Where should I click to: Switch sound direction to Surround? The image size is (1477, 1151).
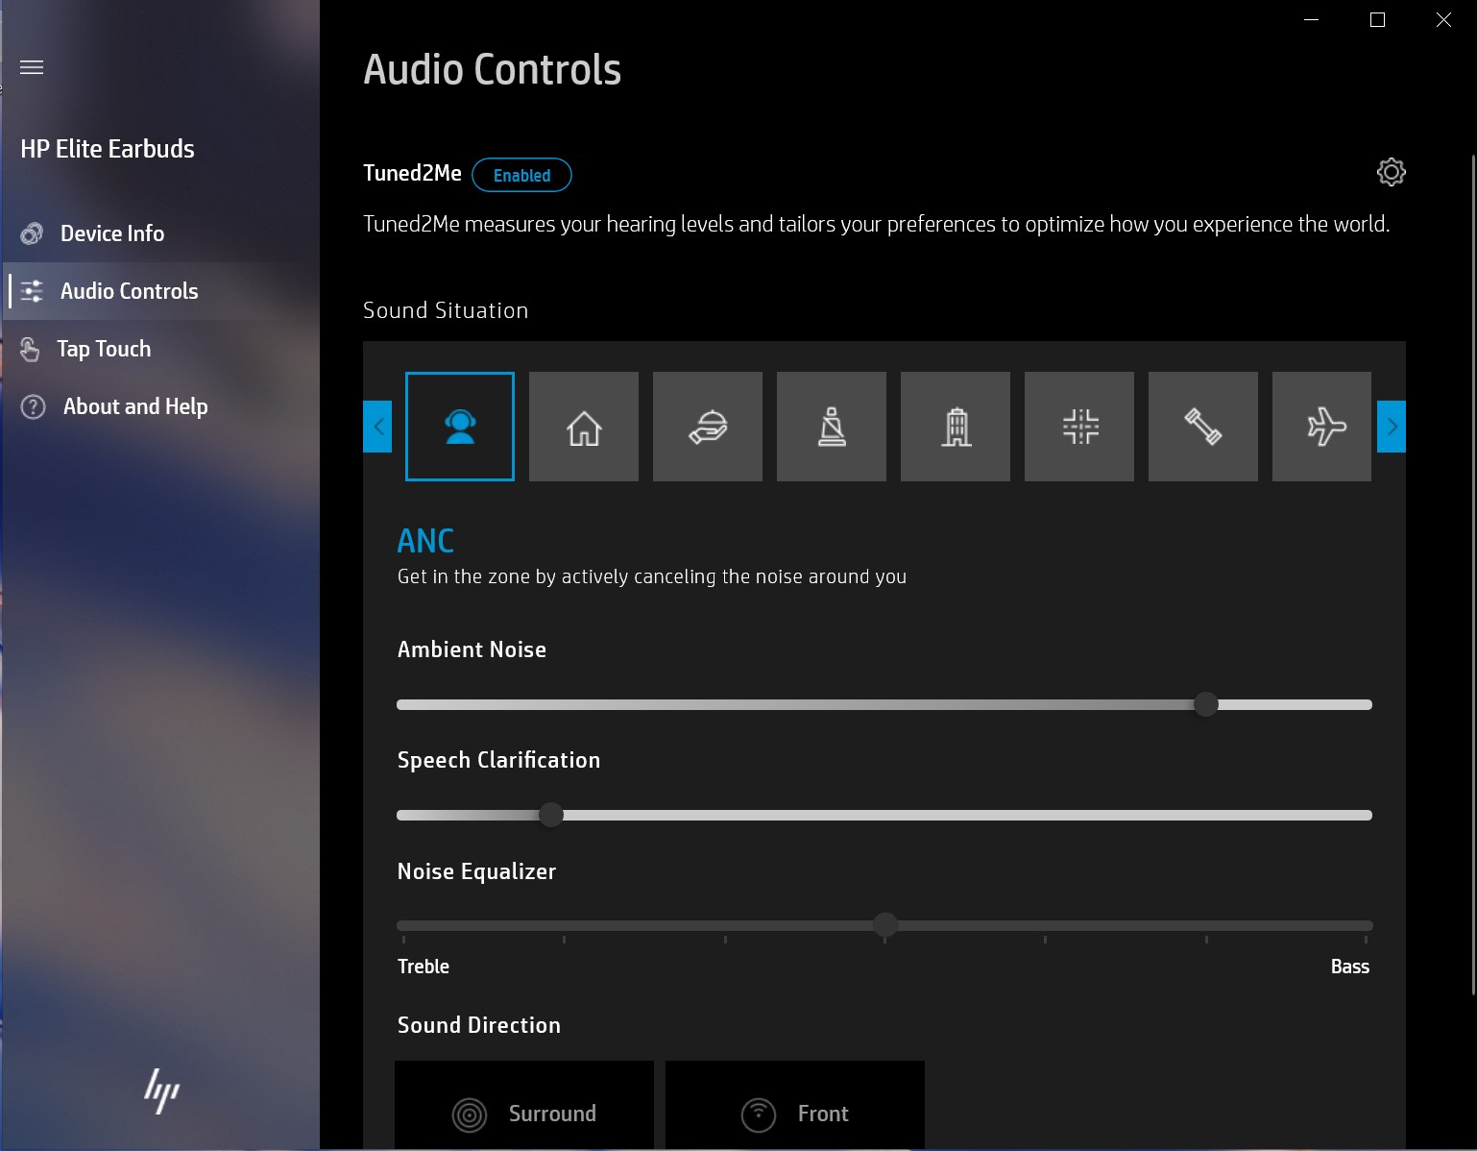tap(524, 1114)
